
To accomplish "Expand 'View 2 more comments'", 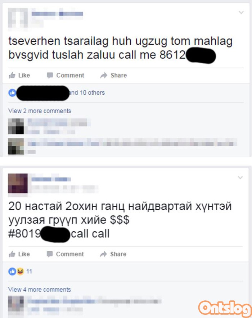I will [x=40, y=111].
